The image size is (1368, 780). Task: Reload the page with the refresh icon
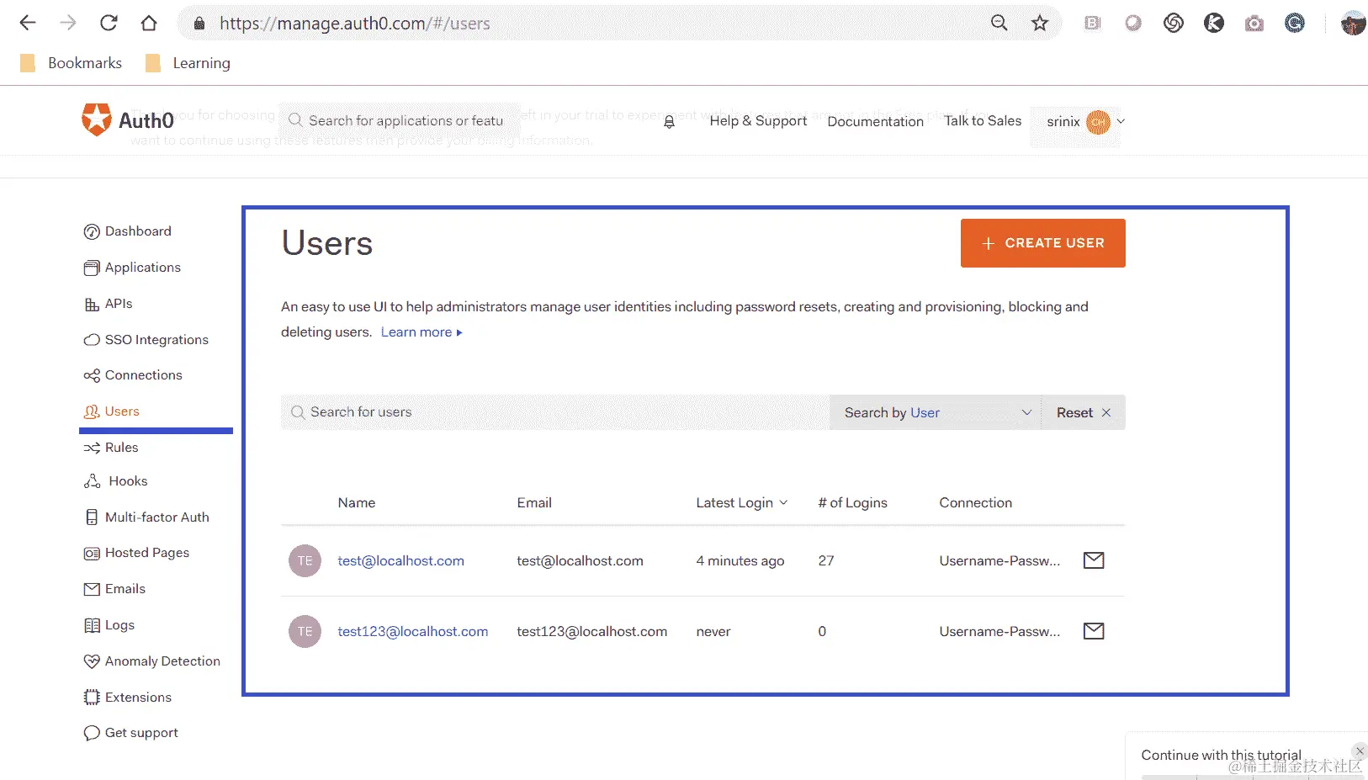(x=109, y=23)
